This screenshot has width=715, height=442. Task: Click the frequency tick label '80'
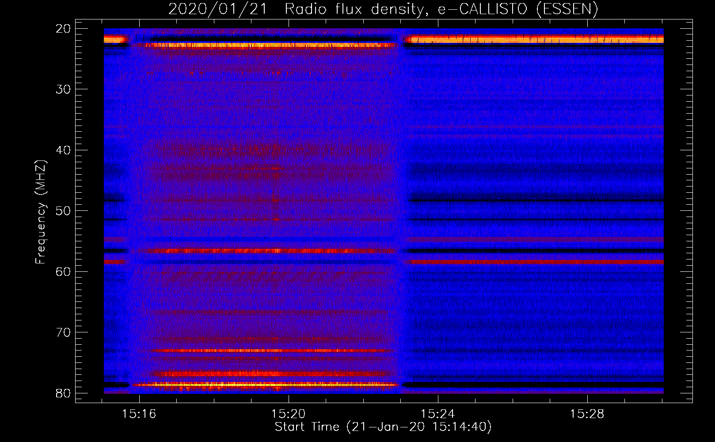(64, 393)
